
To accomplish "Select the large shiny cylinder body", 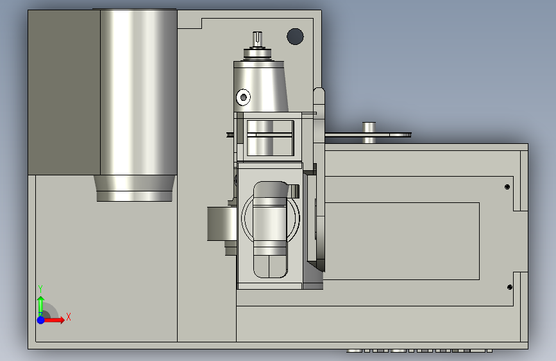I will (139, 92).
